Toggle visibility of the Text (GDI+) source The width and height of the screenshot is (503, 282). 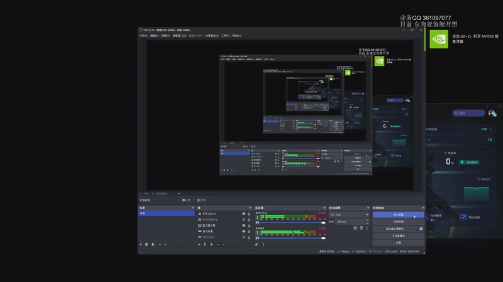(x=244, y=214)
